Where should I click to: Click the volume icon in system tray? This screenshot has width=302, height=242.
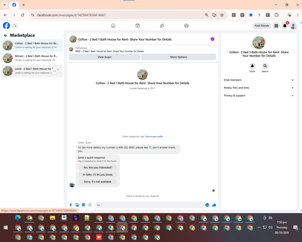pos(271,228)
